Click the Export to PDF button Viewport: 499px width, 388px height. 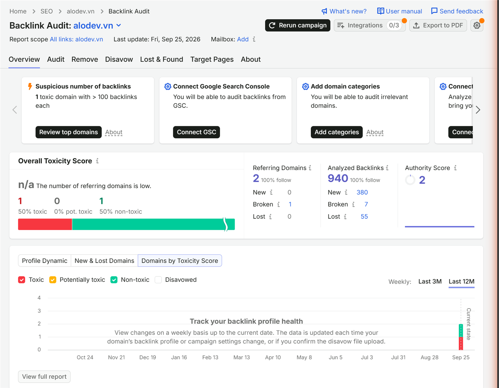click(438, 25)
